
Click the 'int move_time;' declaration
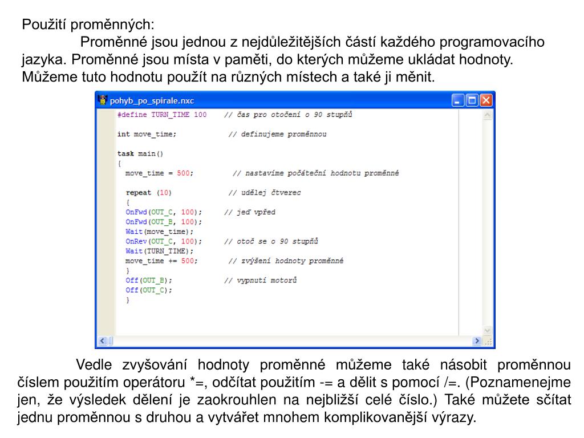click(147, 134)
